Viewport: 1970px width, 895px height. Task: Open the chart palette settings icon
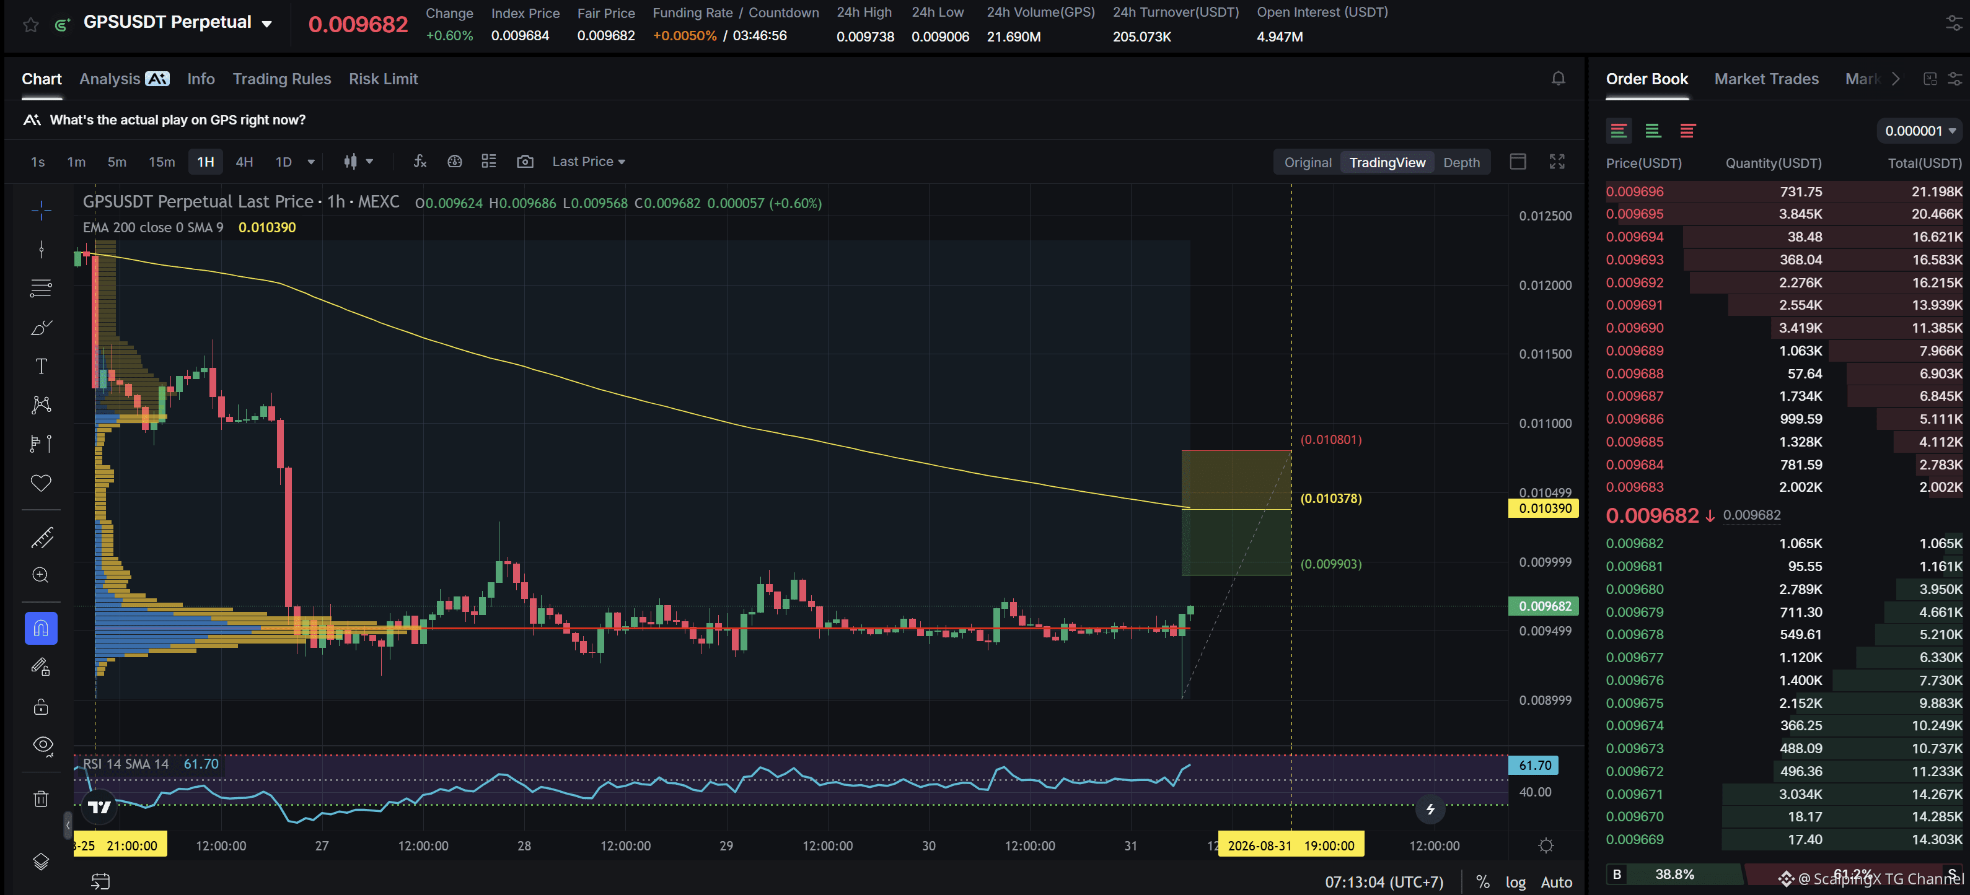(455, 161)
